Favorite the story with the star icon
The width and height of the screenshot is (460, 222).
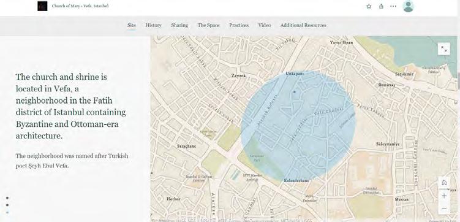click(x=369, y=6)
